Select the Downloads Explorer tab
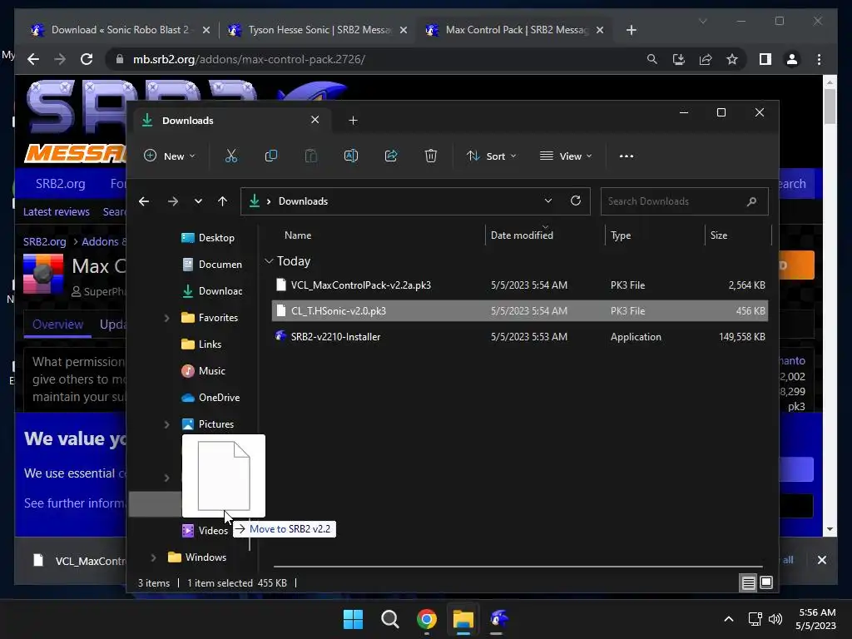The image size is (852, 639). tap(231, 121)
